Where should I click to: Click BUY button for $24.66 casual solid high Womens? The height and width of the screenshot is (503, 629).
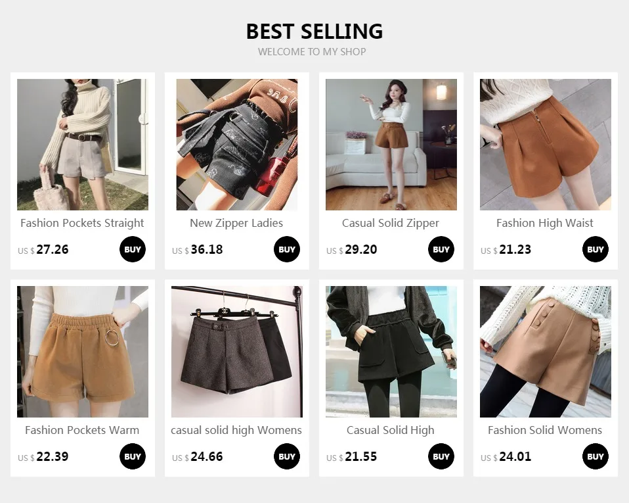click(x=287, y=456)
